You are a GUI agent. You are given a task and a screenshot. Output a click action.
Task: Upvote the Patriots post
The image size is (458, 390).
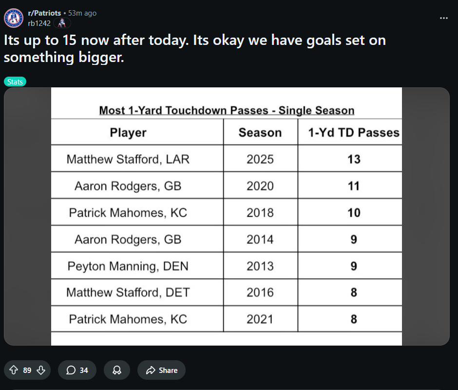click(x=14, y=370)
